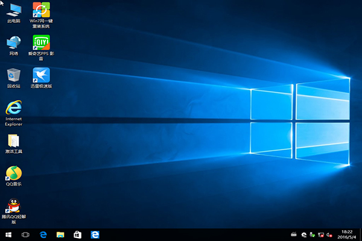This screenshot has width=362, height=241.
Task: Open Internet Explorer from the desktop
Action: 13,108
